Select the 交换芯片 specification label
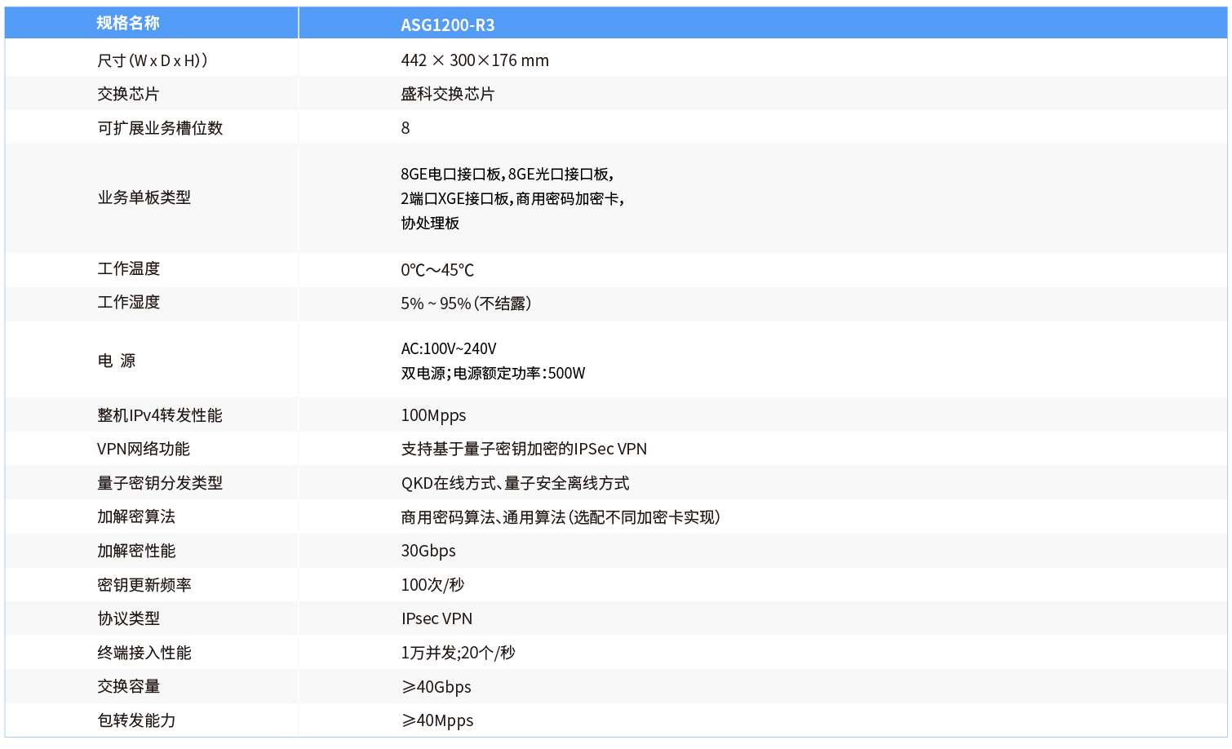The image size is (1232, 749). (x=117, y=93)
